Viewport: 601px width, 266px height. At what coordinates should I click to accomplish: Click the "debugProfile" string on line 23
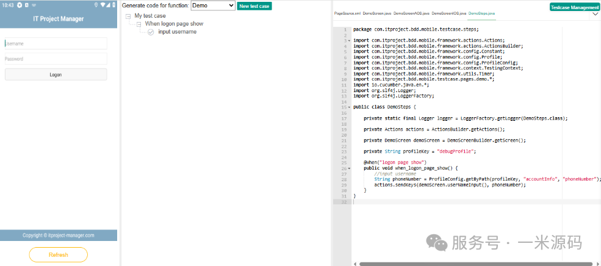[x=455, y=152]
